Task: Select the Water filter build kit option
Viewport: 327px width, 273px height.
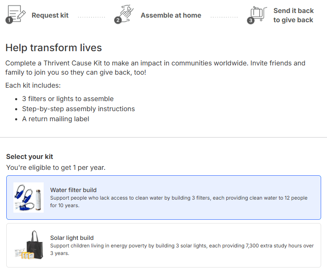Action: click(164, 198)
